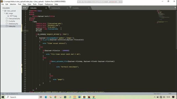The image size is (177, 99).
Task: Open the dark terminal icon on taskbar
Action: click(x=65, y=97)
